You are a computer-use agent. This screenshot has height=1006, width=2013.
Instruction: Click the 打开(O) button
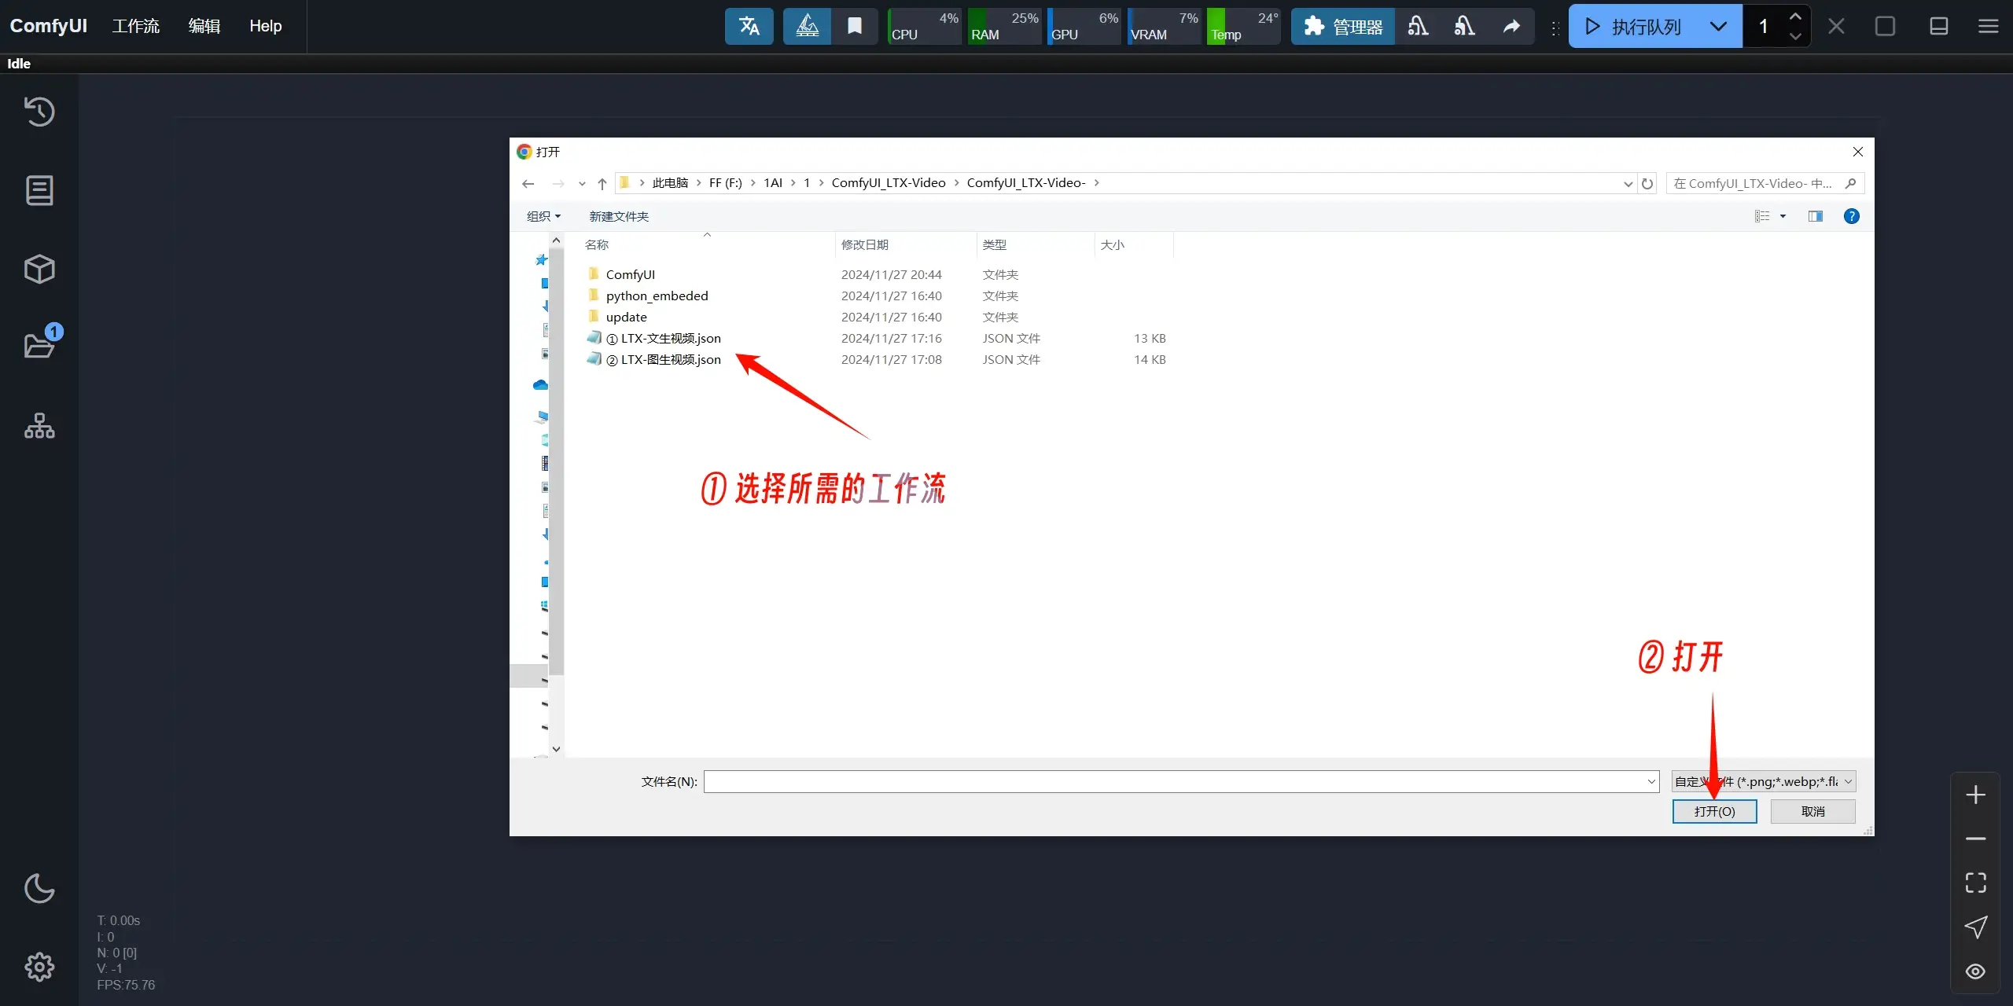click(1713, 811)
